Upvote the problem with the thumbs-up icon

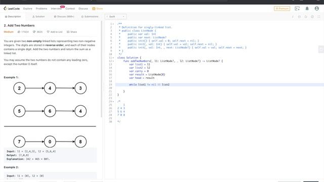[19, 32]
